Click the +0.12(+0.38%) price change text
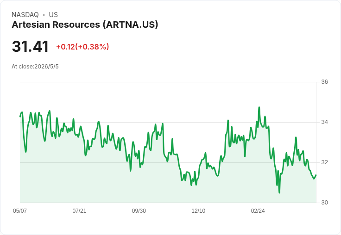The image size is (341, 235). point(82,47)
